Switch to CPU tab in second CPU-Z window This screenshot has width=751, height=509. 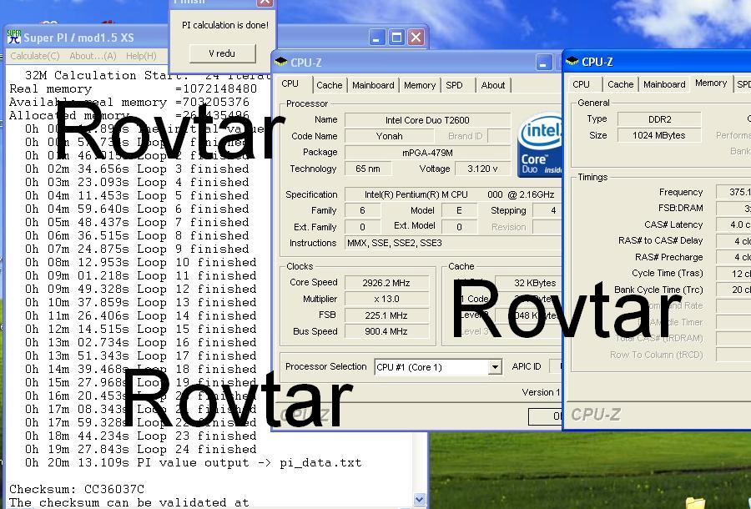(581, 84)
